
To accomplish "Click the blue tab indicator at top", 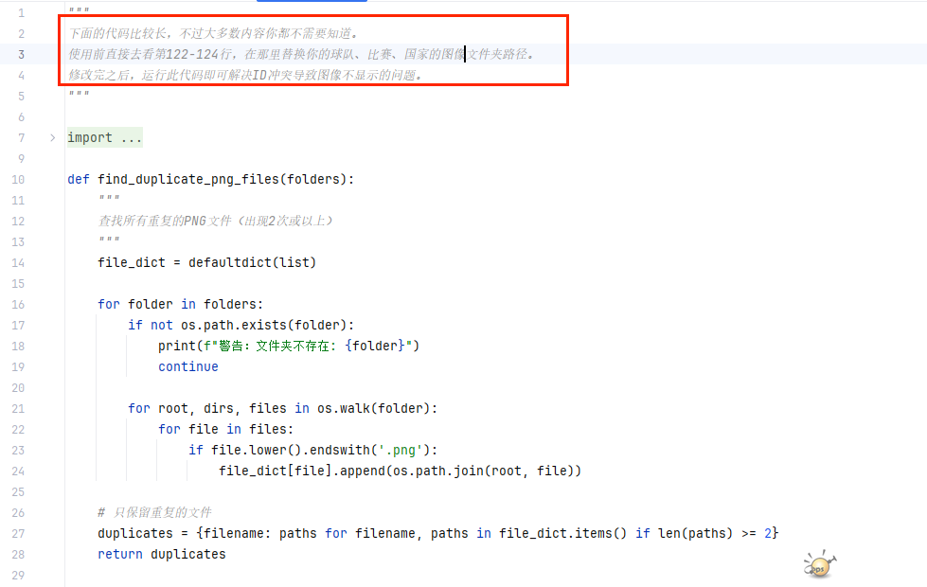I will [298, 2].
